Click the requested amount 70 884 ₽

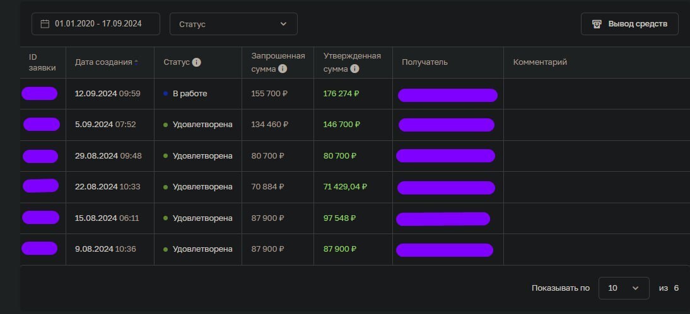pyautogui.click(x=267, y=187)
